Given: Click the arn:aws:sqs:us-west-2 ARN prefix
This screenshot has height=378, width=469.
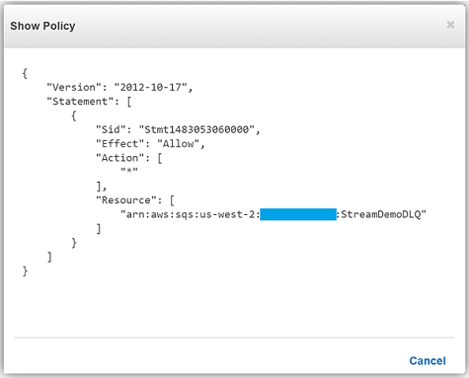Looking at the screenshot, I should coord(191,214).
